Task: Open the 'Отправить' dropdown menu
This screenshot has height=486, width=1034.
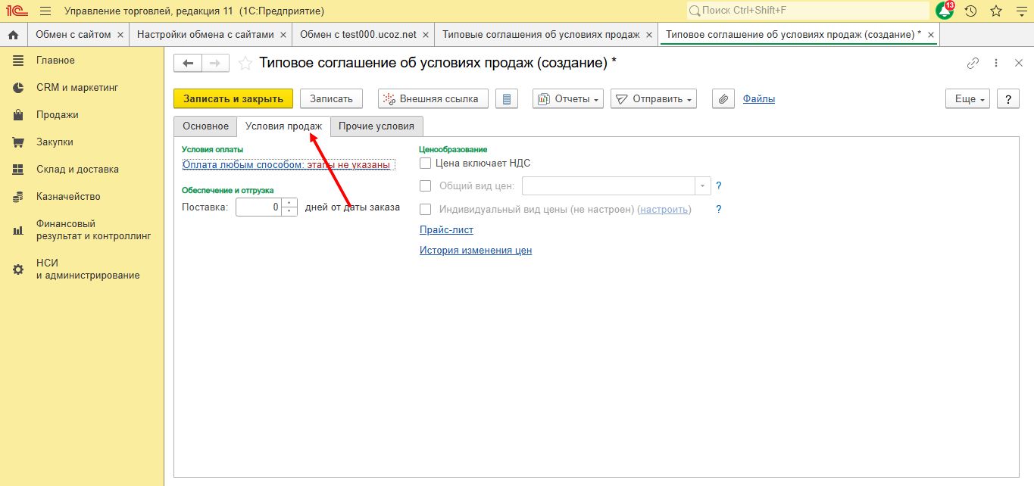Action: (654, 99)
